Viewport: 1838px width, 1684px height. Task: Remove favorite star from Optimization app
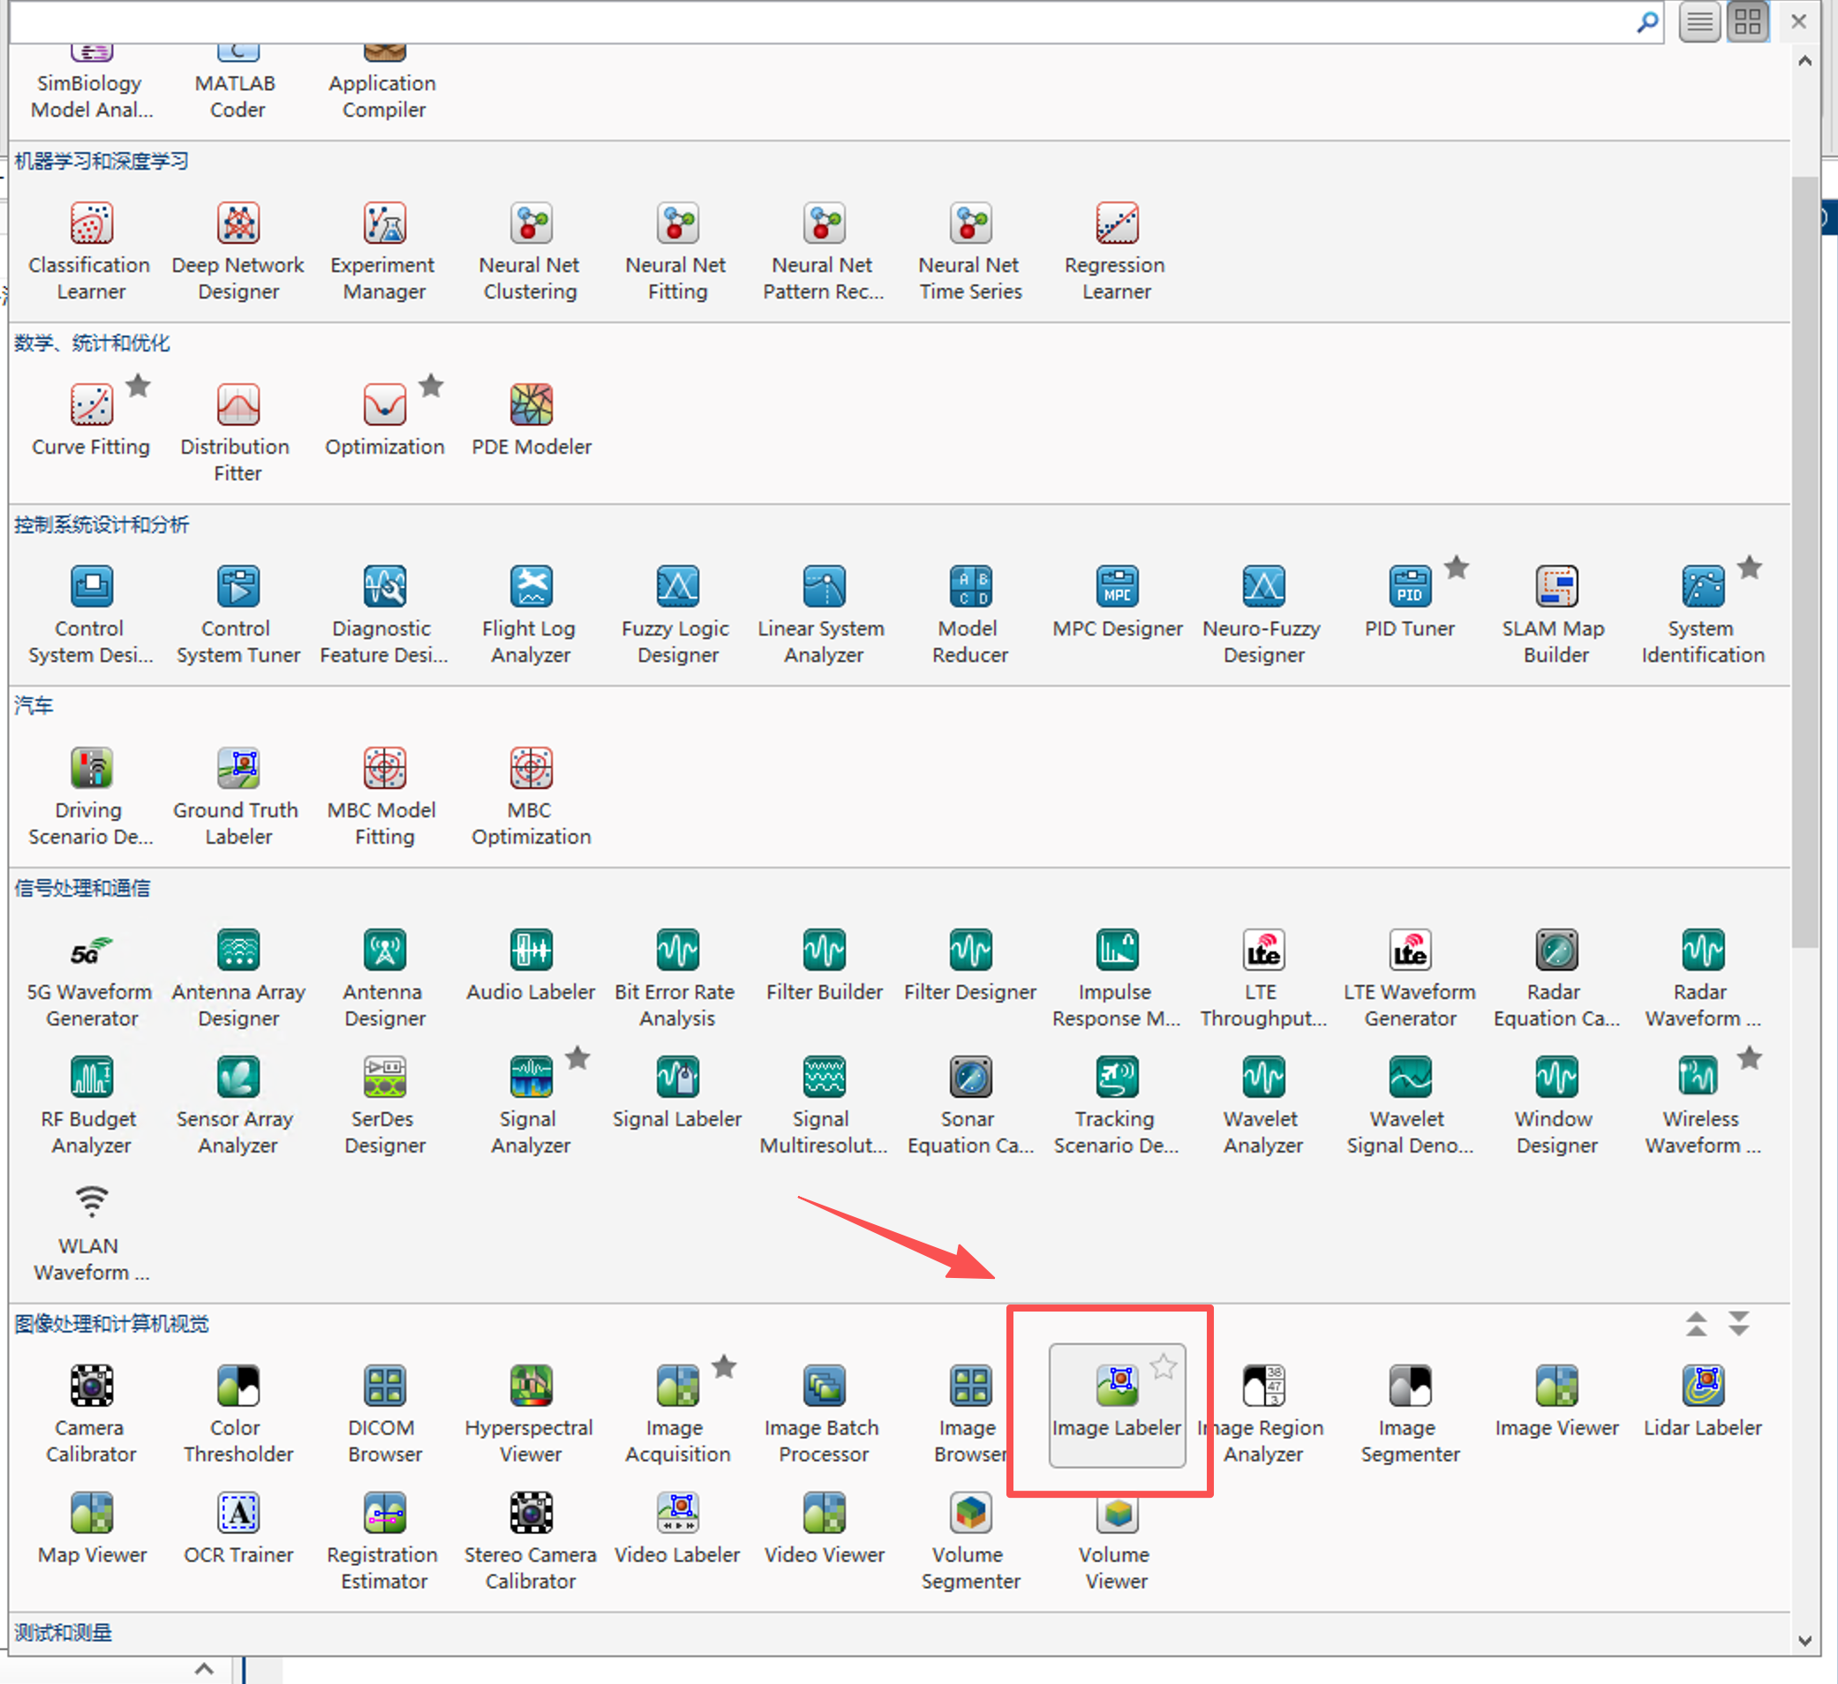coord(431,386)
